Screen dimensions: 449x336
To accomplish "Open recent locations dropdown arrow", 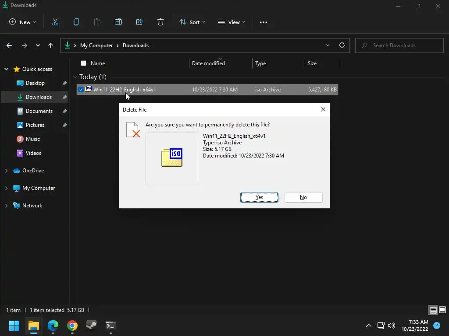I will pyautogui.click(x=38, y=45).
